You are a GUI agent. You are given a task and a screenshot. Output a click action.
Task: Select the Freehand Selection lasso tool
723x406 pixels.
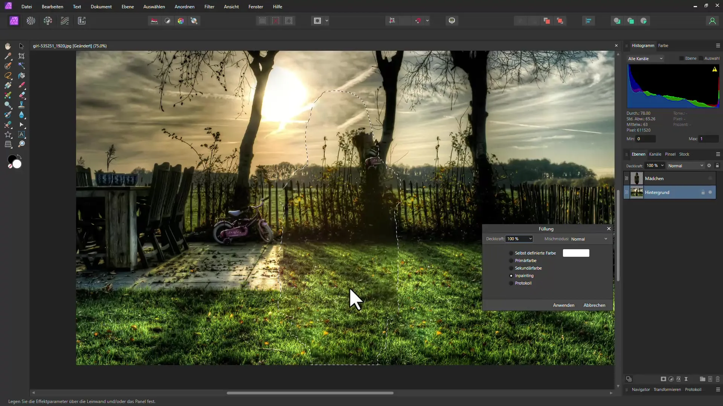[8, 76]
